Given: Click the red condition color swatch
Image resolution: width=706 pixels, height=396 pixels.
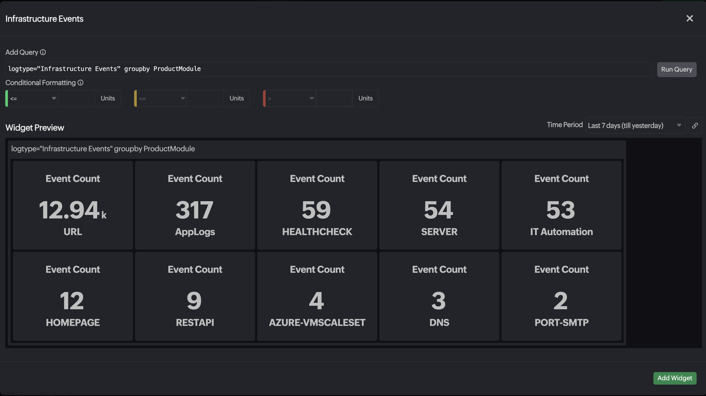Looking at the screenshot, I should coord(264,98).
